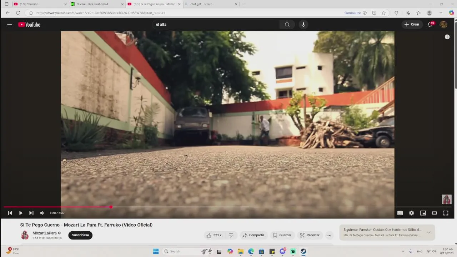Enter fullscreen video mode
457x257 pixels.
[446, 213]
